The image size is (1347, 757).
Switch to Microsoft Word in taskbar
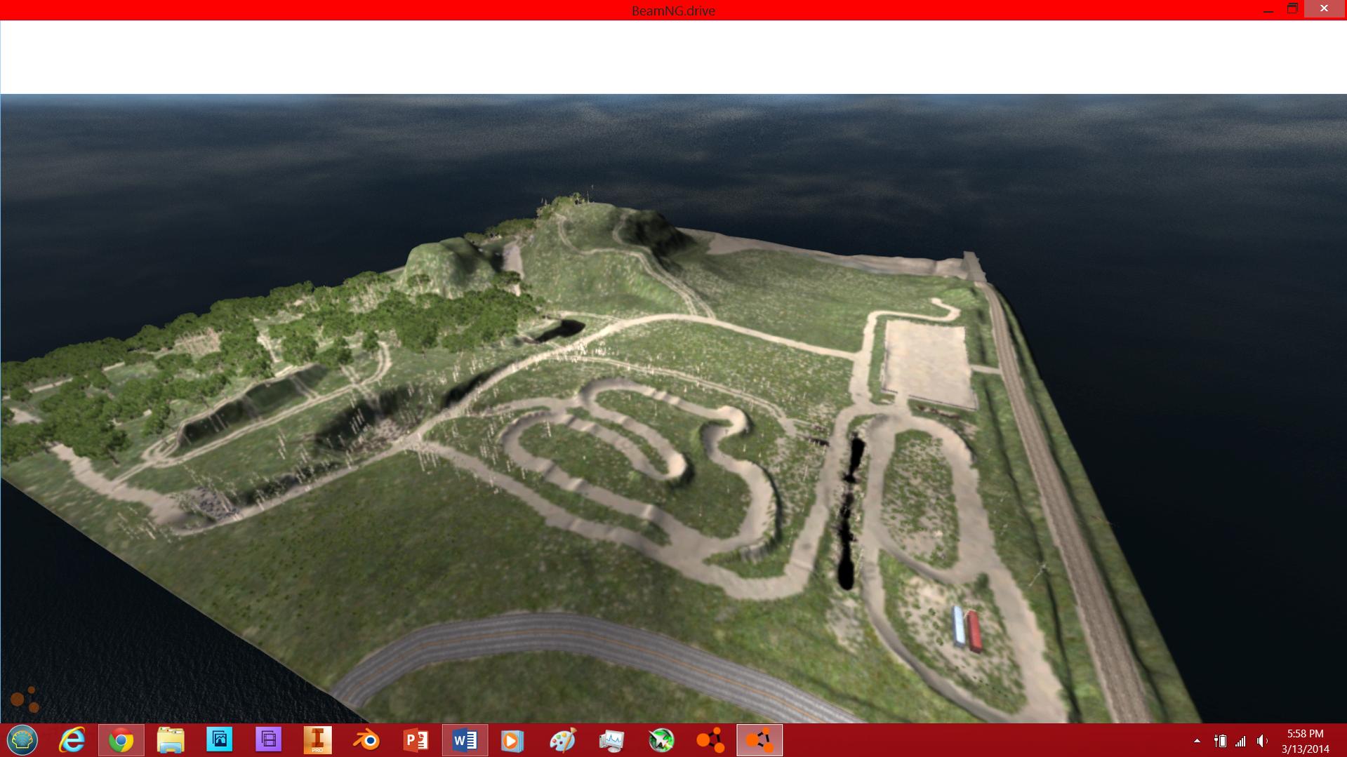coord(465,740)
